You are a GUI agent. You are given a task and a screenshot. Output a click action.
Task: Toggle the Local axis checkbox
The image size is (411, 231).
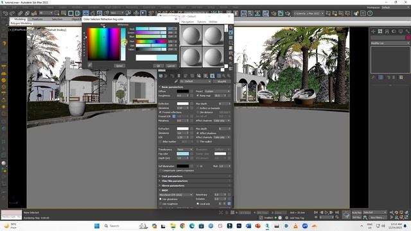[198, 203]
